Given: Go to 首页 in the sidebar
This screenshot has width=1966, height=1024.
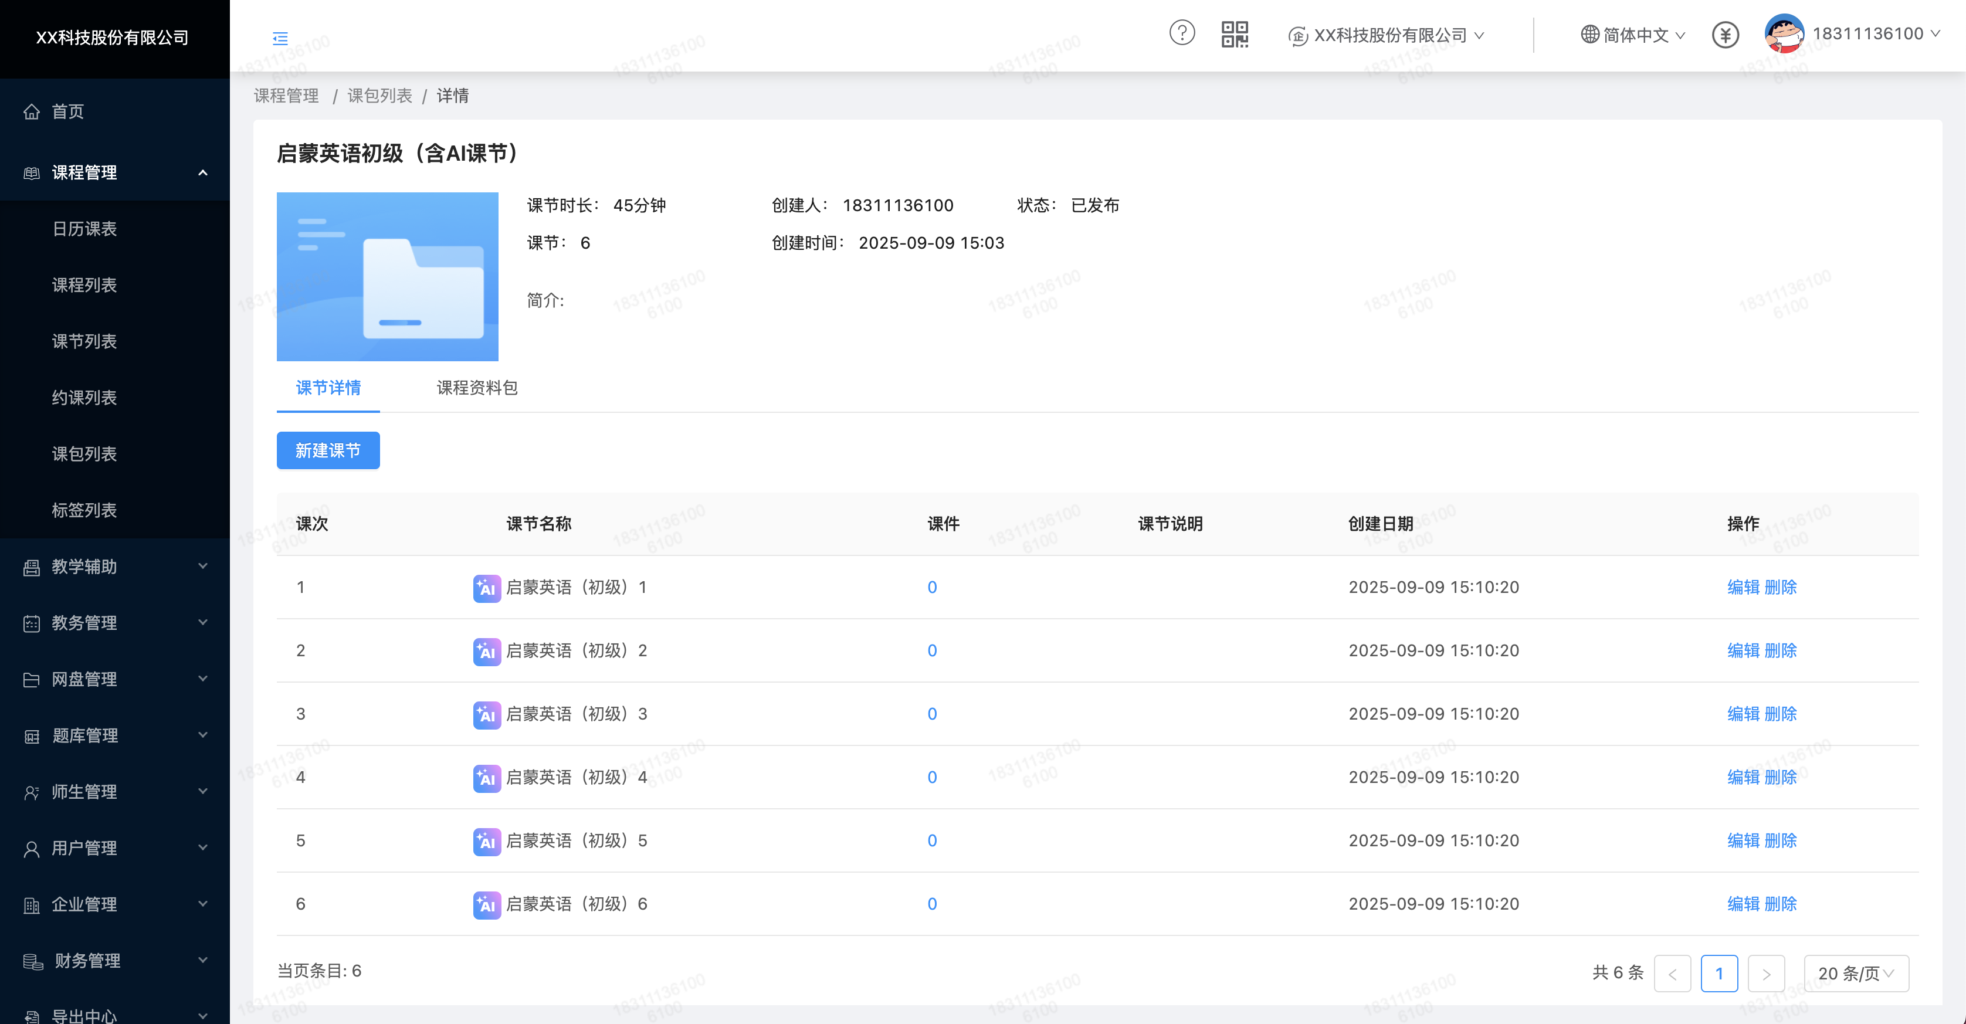Looking at the screenshot, I should point(67,111).
